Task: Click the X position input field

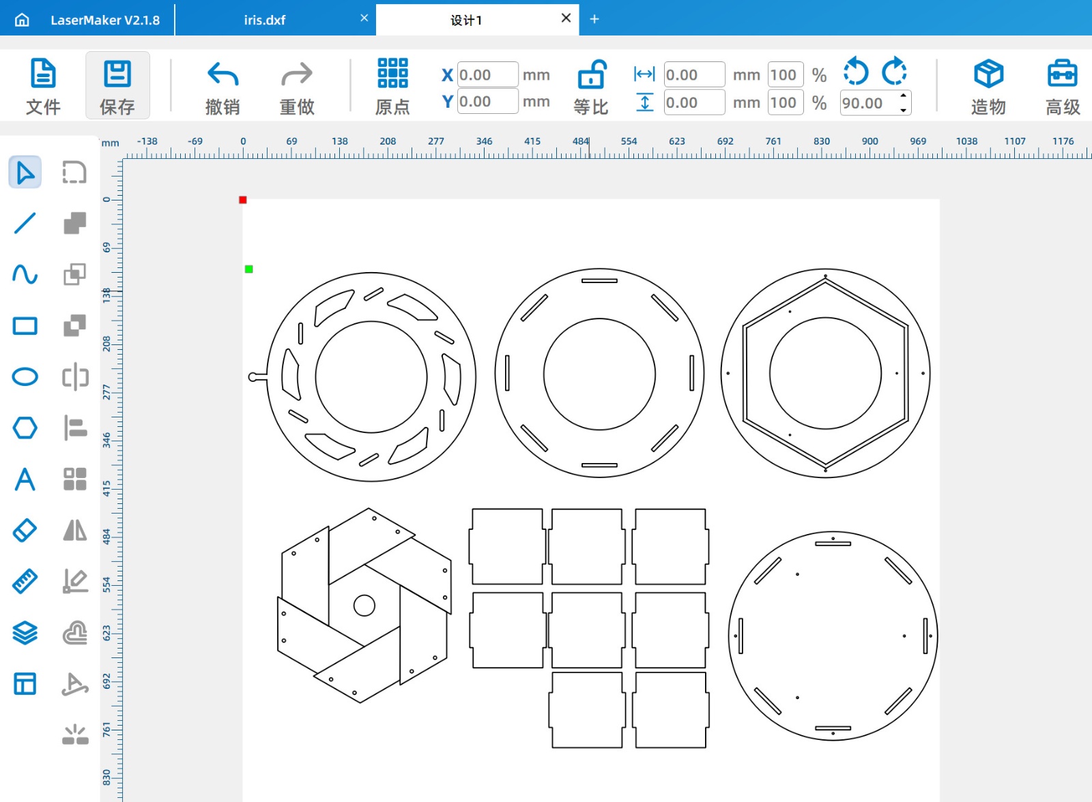Action: (x=487, y=75)
